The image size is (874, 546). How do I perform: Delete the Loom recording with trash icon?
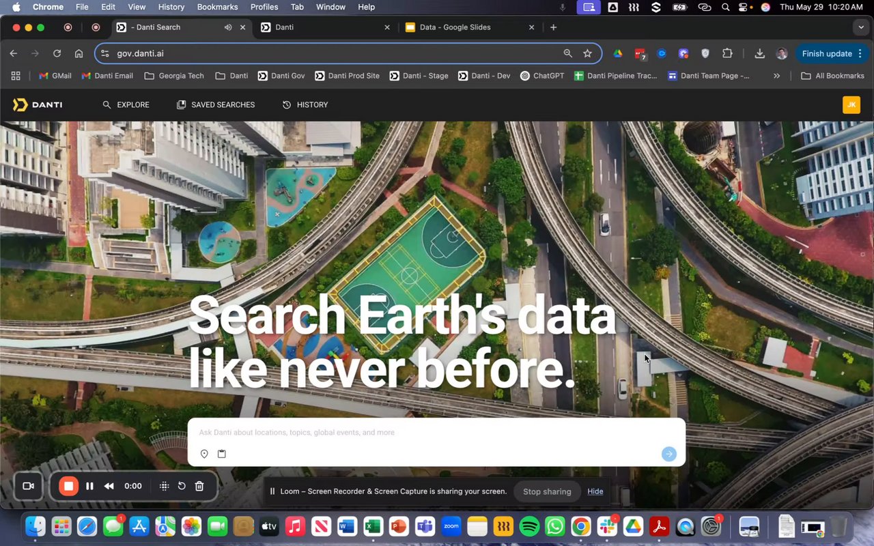[199, 486]
